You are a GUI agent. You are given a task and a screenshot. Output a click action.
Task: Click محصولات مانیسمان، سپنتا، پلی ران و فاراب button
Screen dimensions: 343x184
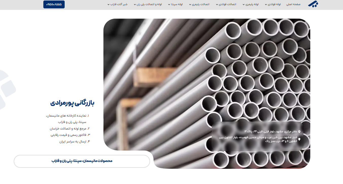[x=82, y=161]
